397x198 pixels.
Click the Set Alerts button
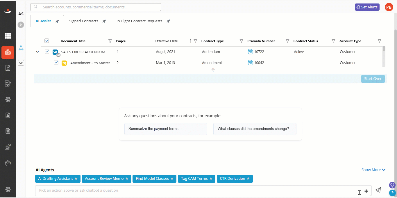pyautogui.click(x=367, y=7)
